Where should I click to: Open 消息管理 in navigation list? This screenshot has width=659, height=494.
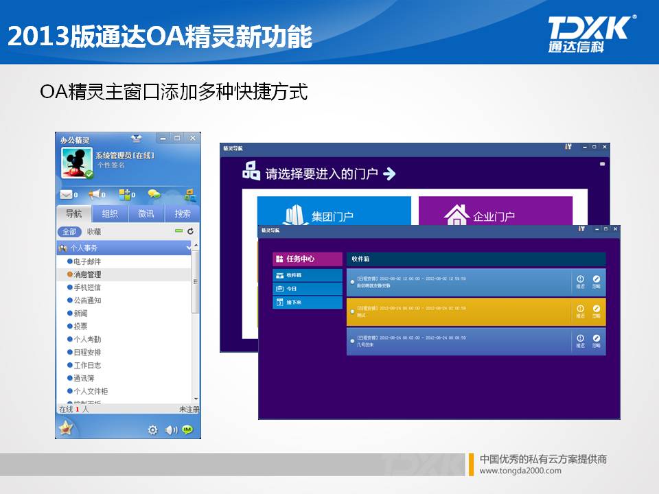[87, 274]
